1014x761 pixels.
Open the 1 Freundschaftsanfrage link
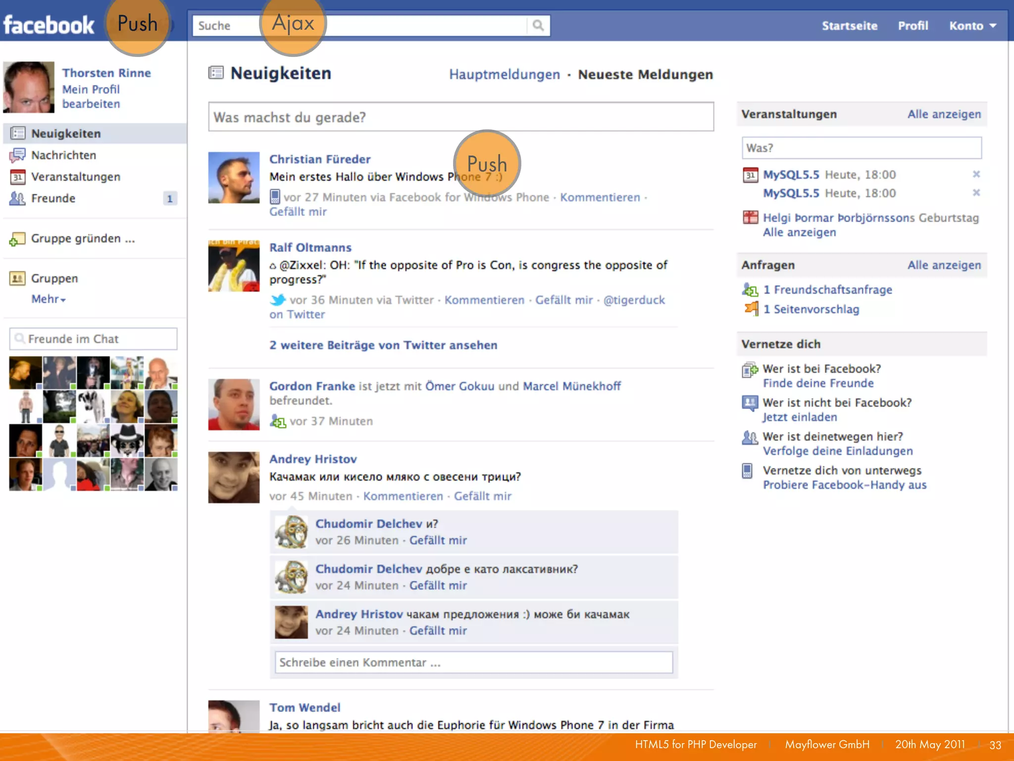[827, 290]
